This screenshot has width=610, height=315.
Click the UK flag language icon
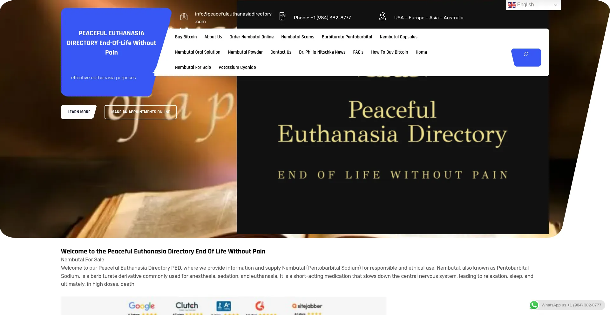point(512,5)
